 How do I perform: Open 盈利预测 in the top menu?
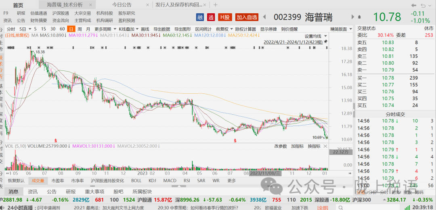pyautogui.click(x=126, y=21)
